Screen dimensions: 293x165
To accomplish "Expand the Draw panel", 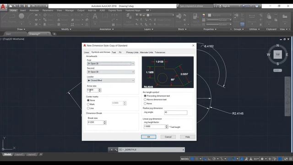I will (x=21, y=29).
